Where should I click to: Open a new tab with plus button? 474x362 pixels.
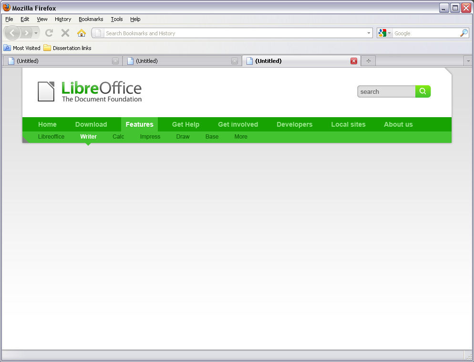(x=369, y=61)
